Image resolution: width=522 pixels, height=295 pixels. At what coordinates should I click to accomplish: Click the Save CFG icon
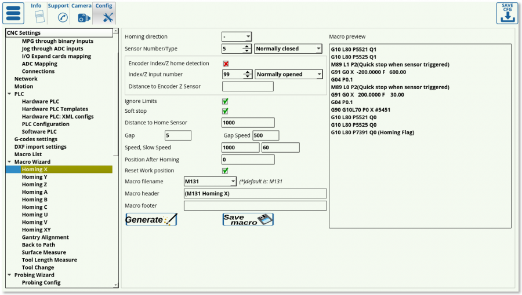coord(507,13)
